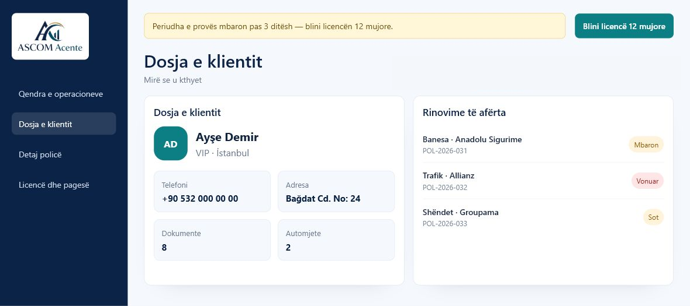Image resolution: width=690 pixels, height=306 pixels.
Task: Click the Mirë se u kthyet subtitle
Action: [x=173, y=80]
